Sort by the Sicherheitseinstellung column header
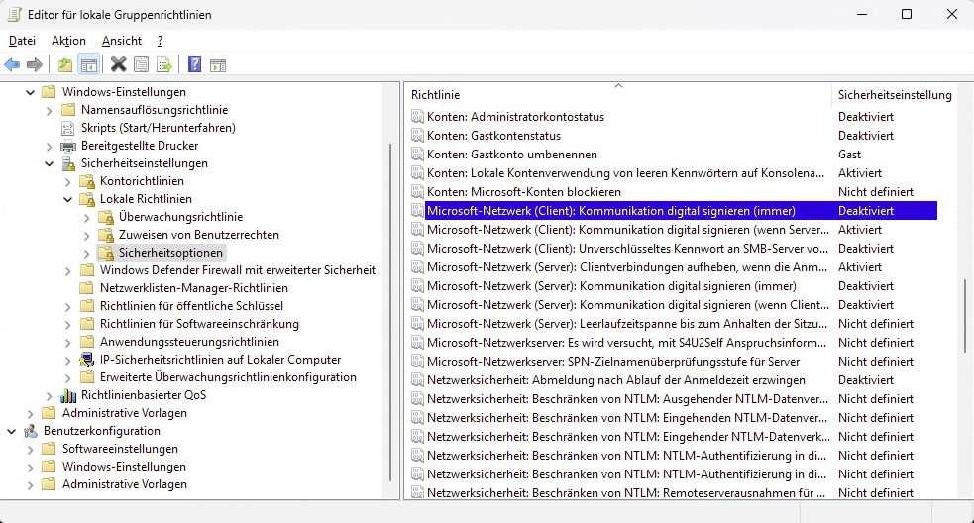Screen dimensions: 974x523 895,95
